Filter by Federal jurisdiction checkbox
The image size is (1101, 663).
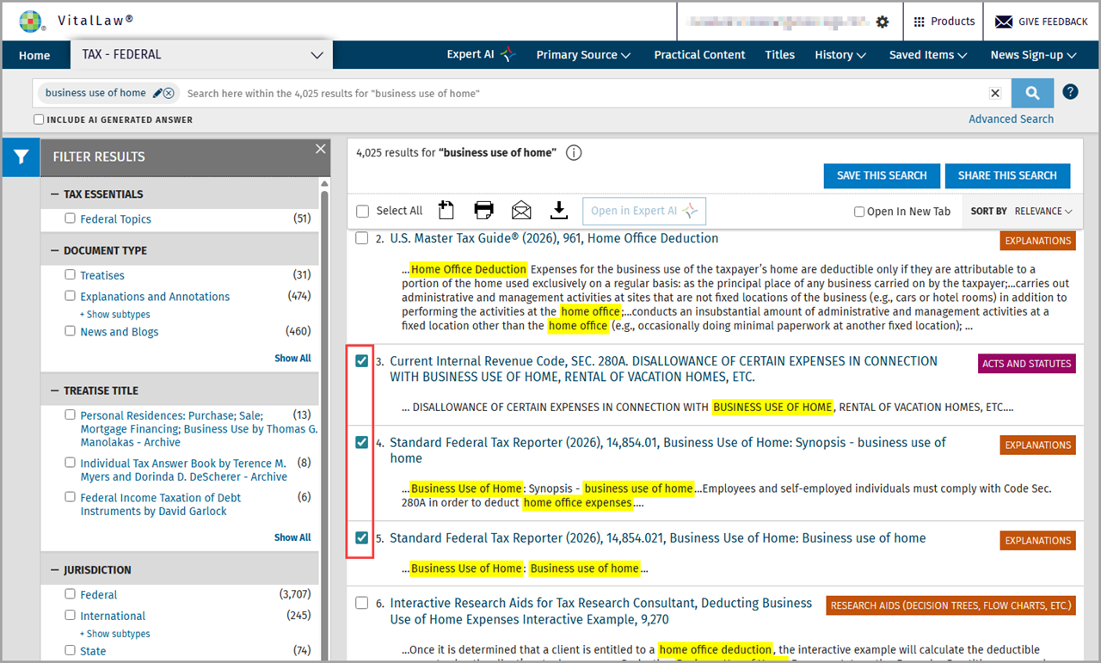[x=71, y=593]
